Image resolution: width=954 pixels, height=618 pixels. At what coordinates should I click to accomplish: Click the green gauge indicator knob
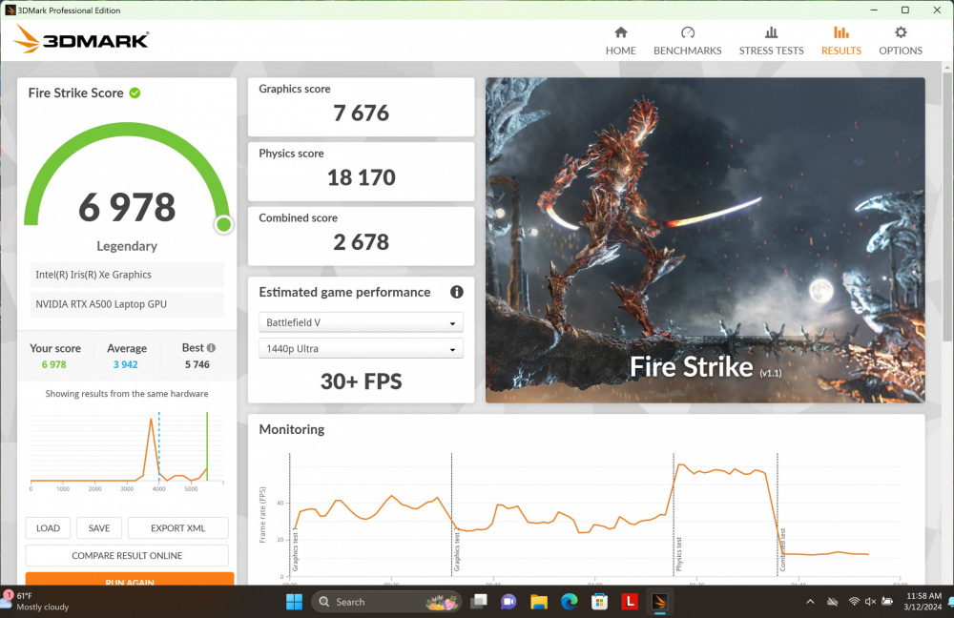pyautogui.click(x=223, y=224)
